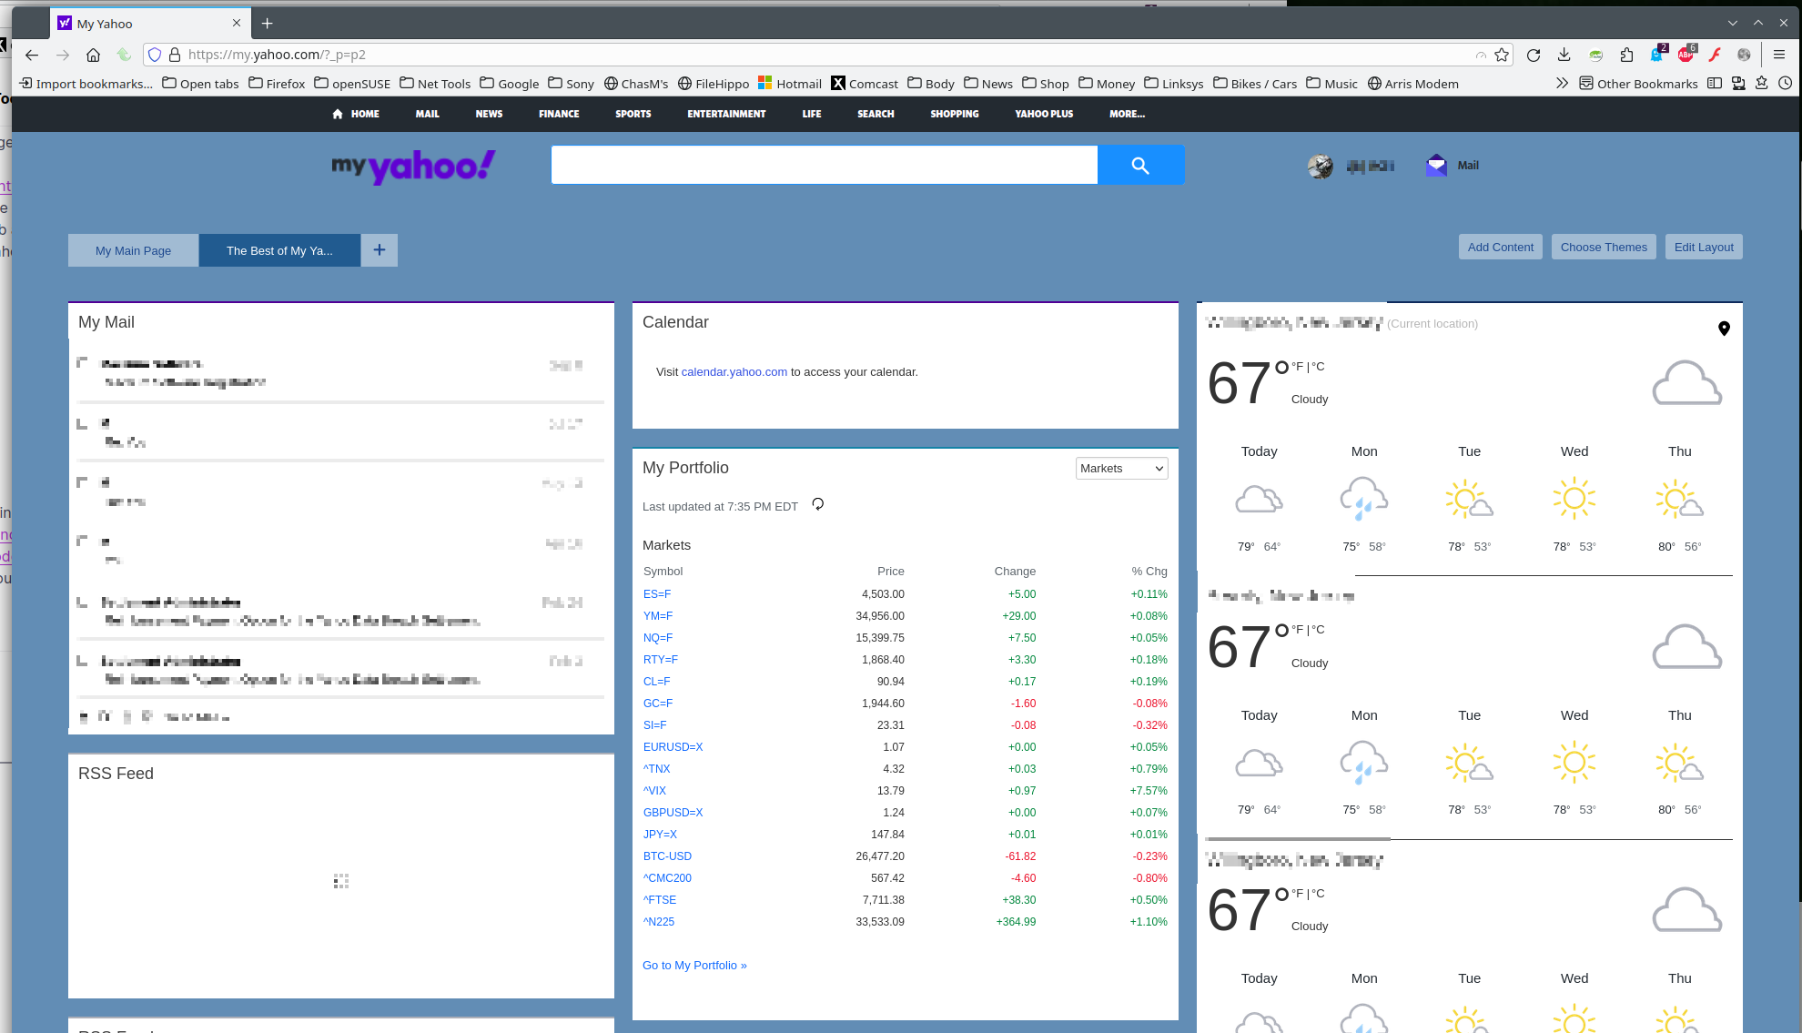This screenshot has height=1033, width=1802.
Task: Click the weather location pin icon
Action: 1724,329
